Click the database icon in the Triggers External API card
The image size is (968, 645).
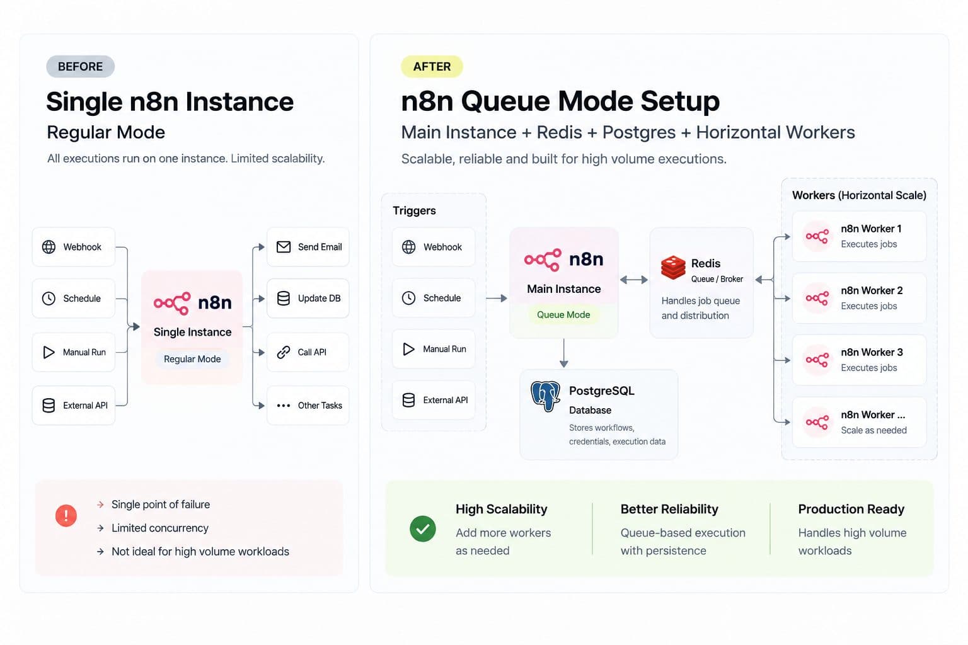coord(409,400)
